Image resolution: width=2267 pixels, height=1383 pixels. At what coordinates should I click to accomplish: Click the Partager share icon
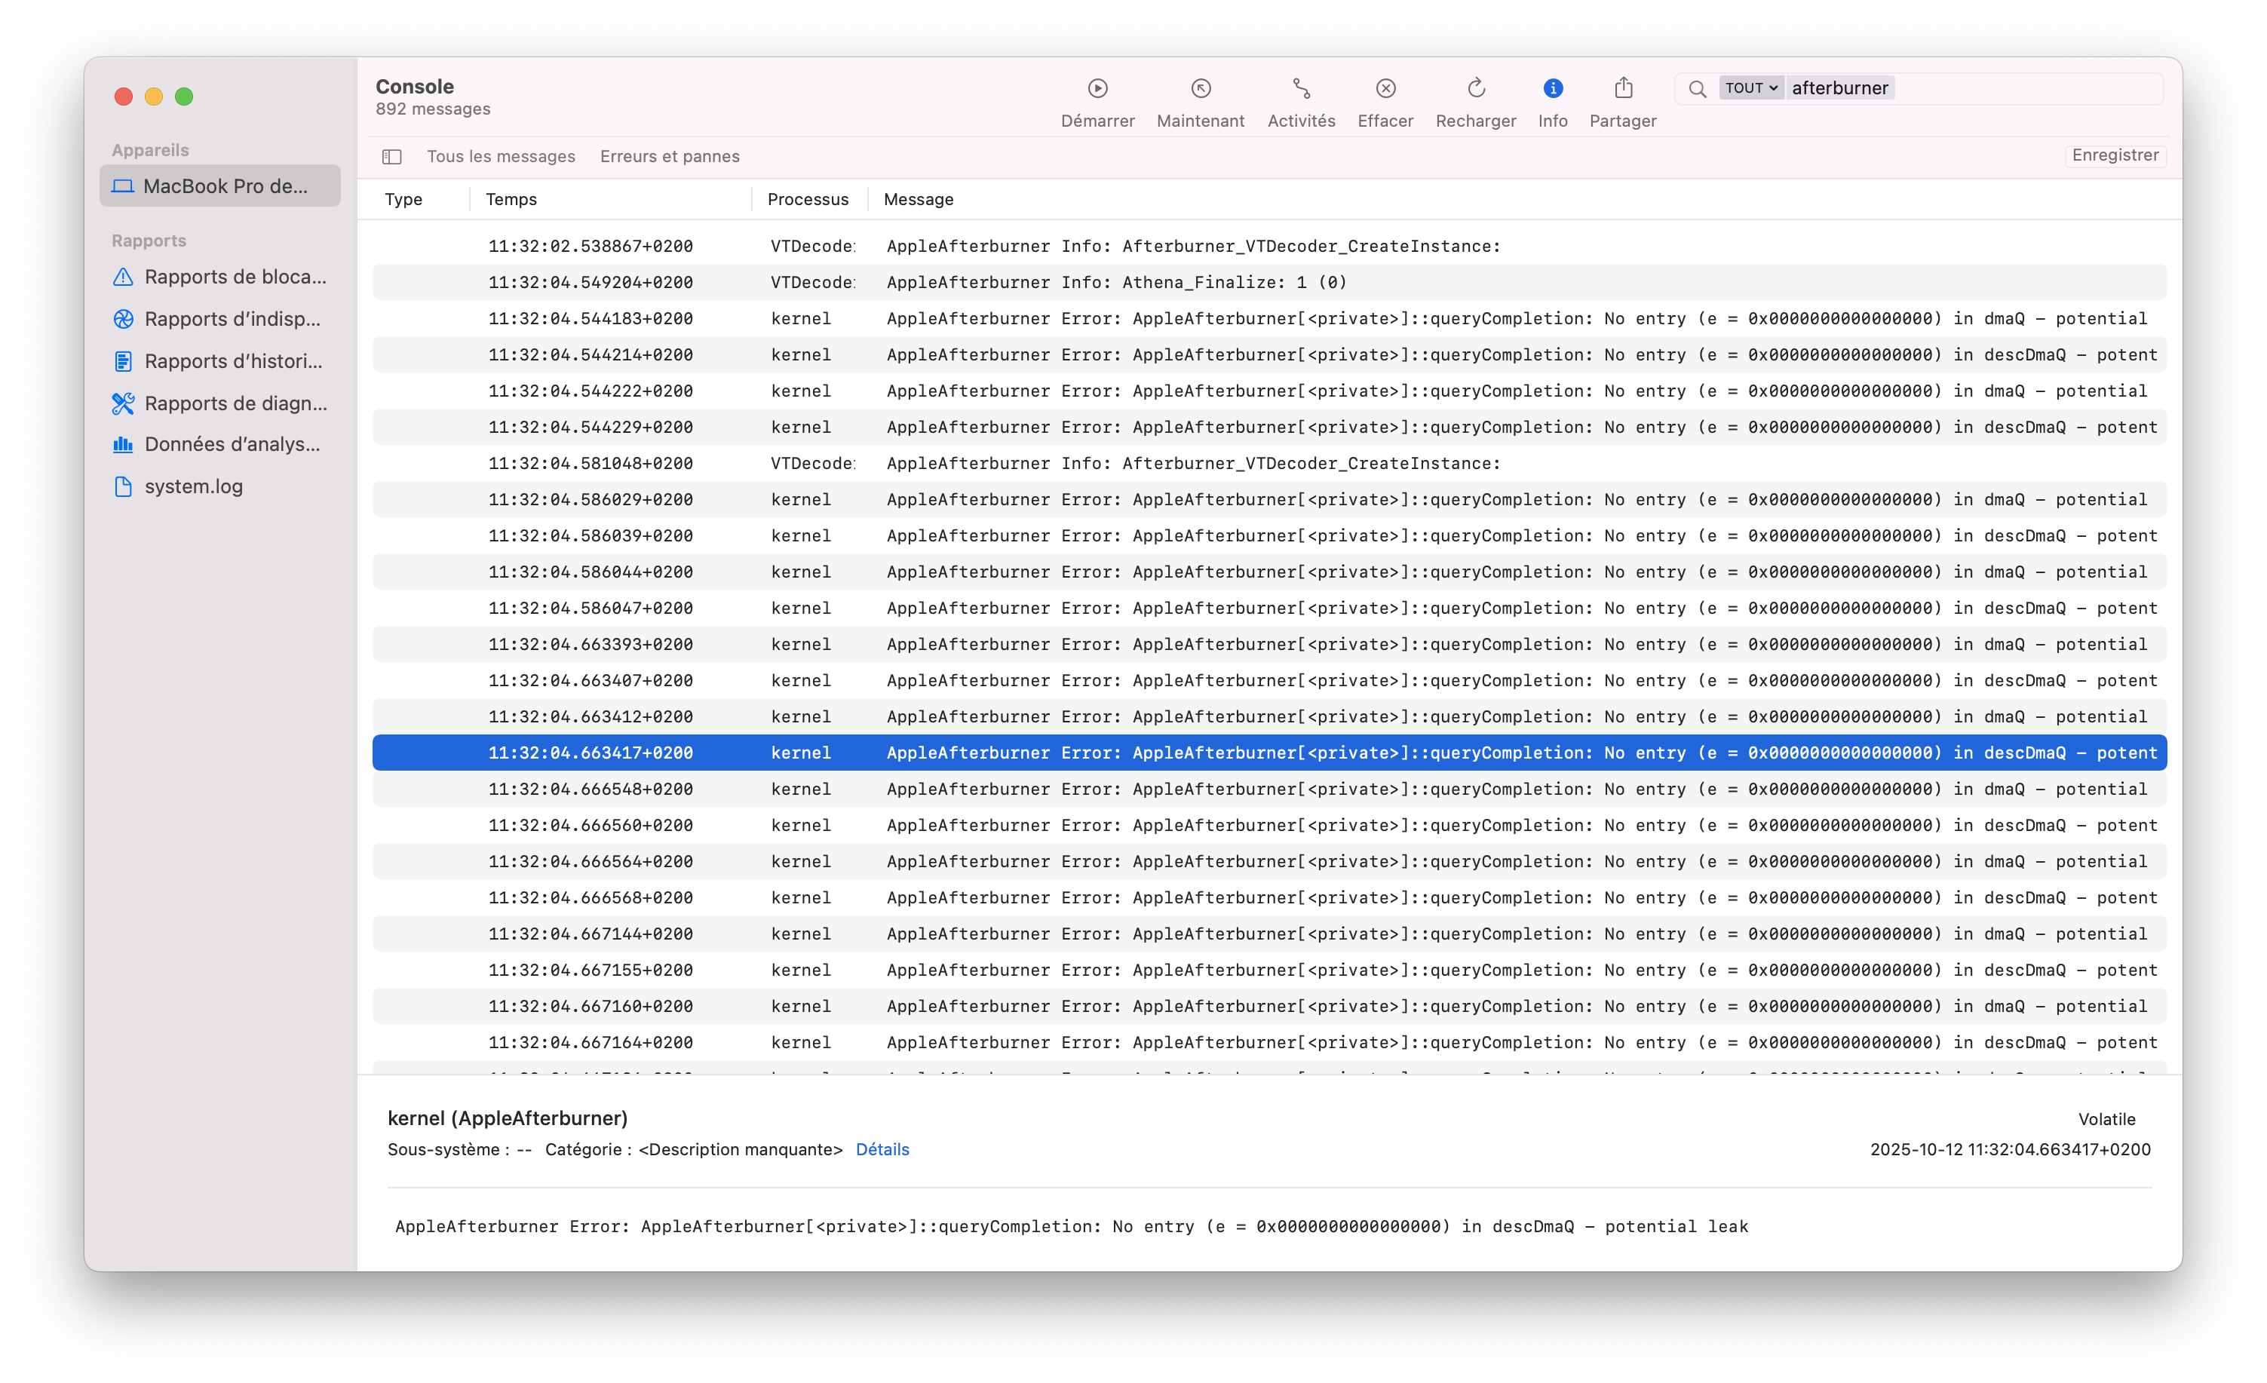click(x=1623, y=88)
